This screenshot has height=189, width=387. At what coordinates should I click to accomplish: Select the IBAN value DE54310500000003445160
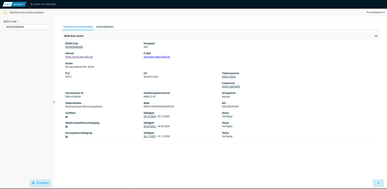159,107
